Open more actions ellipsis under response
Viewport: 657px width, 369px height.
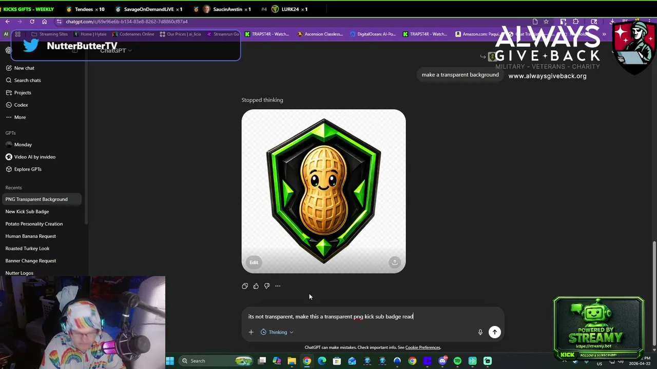click(278, 286)
